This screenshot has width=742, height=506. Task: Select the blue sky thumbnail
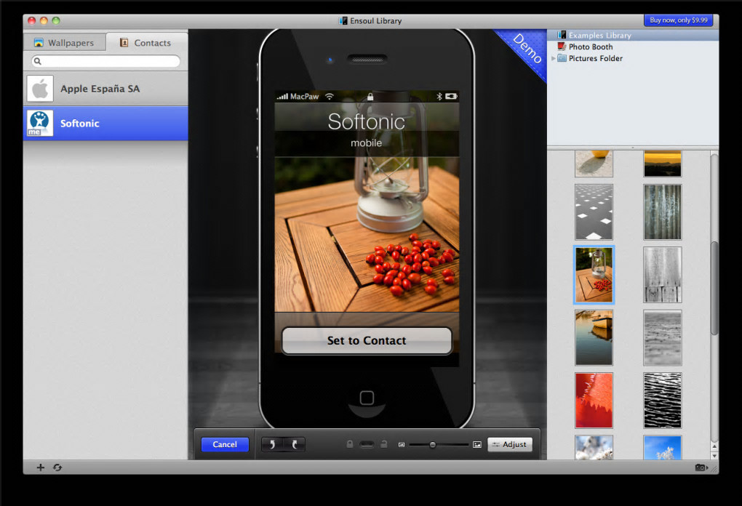pyautogui.click(x=663, y=447)
